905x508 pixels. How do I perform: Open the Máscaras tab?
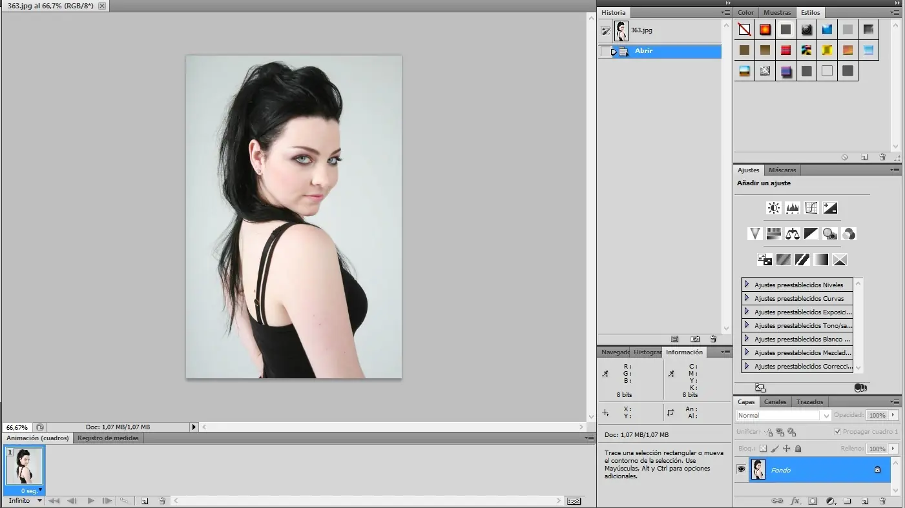coord(782,170)
